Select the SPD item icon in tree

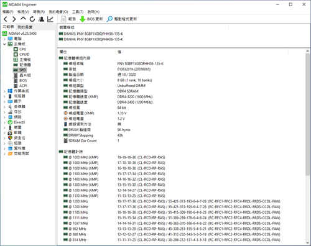[x=16, y=70]
